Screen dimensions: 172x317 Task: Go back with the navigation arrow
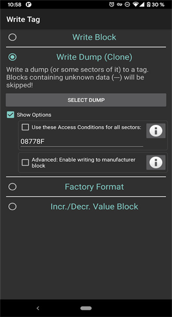click(37, 308)
